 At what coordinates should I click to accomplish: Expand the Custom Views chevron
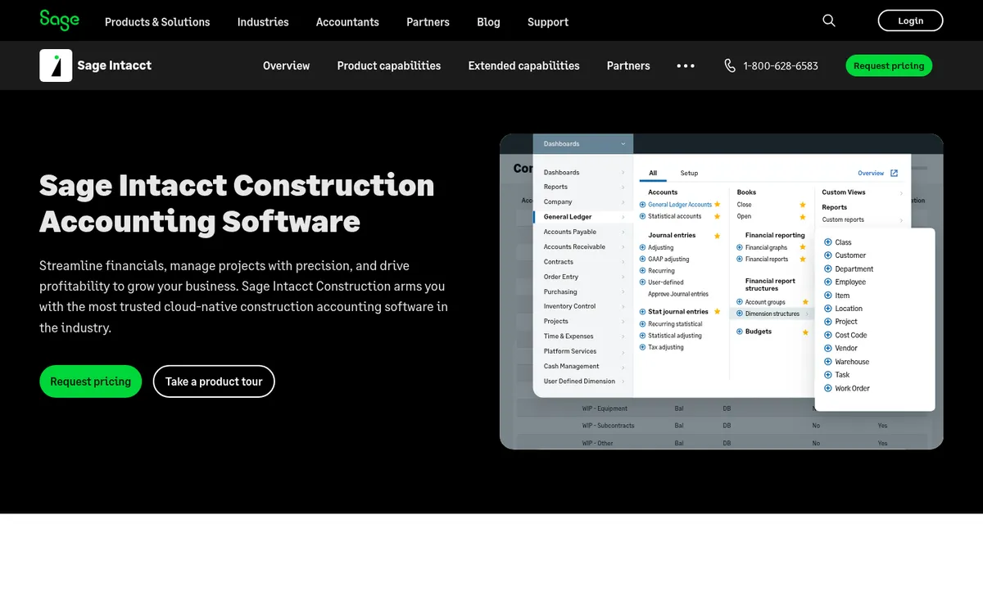(x=901, y=192)
